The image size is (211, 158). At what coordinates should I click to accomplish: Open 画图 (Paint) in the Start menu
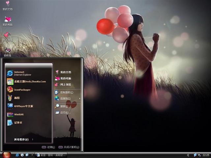tap(16, 98)
